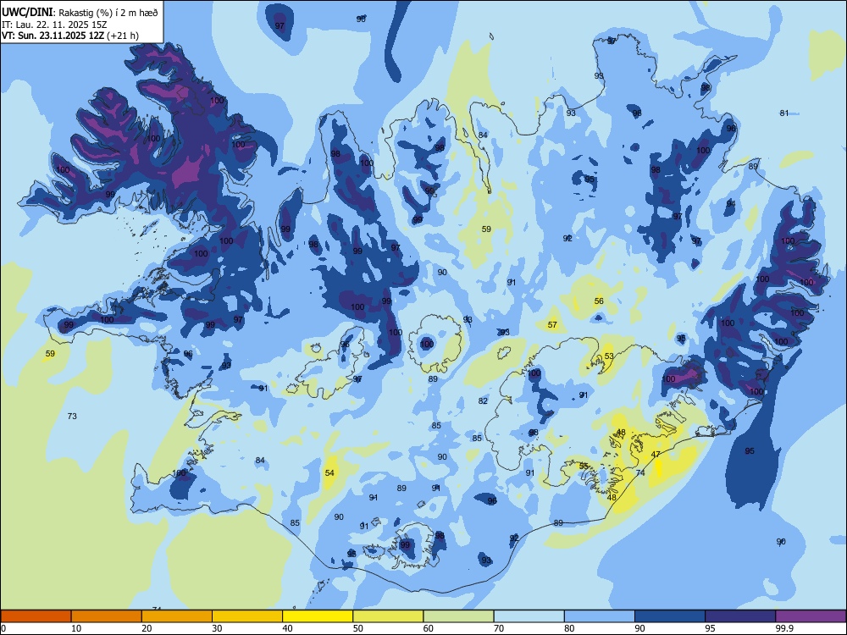This screenshot has height=635, width=847.
Task: Select the 'IT: Lau. 22. 11. 2025 15Z' line
Action: 54,25
